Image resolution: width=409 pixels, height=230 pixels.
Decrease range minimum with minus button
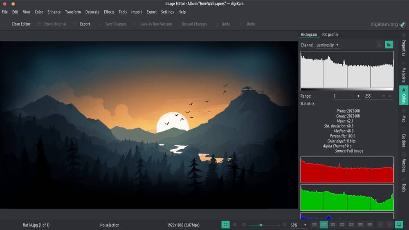pos(352,96)
